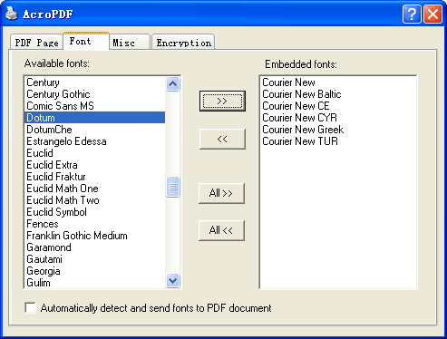Select Century in available fonts
Viewport: 447px width, 339px height.
(x=94, y=82)
